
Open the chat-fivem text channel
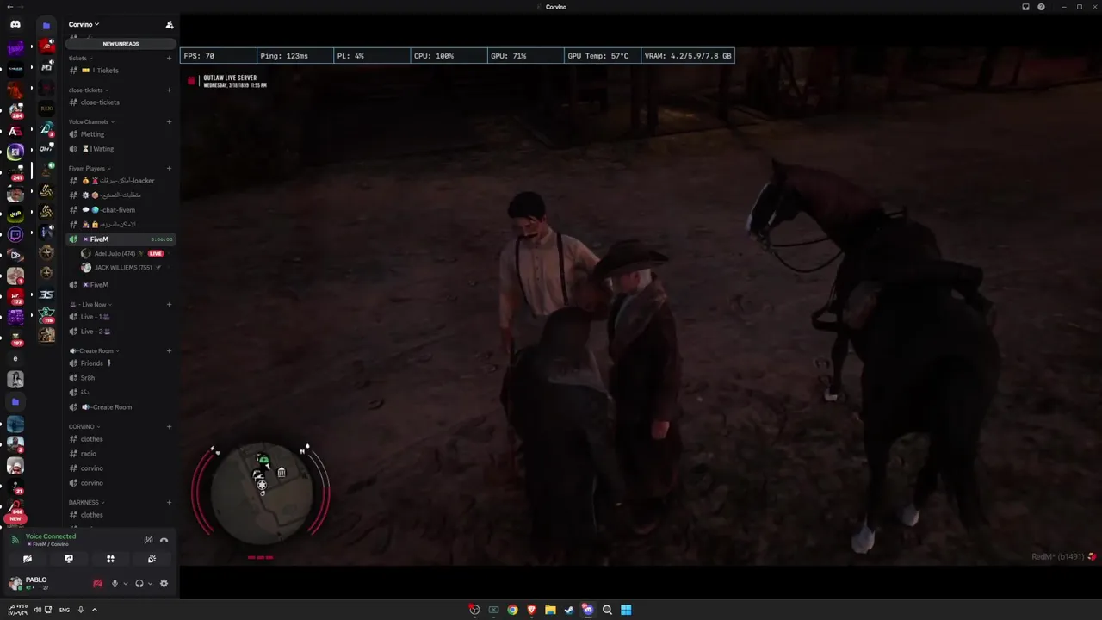tap(120, 210)
